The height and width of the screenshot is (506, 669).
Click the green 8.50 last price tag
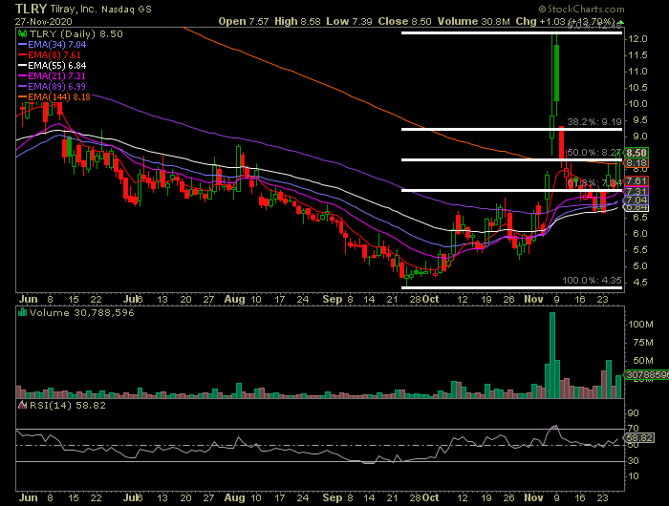[637, 153]
